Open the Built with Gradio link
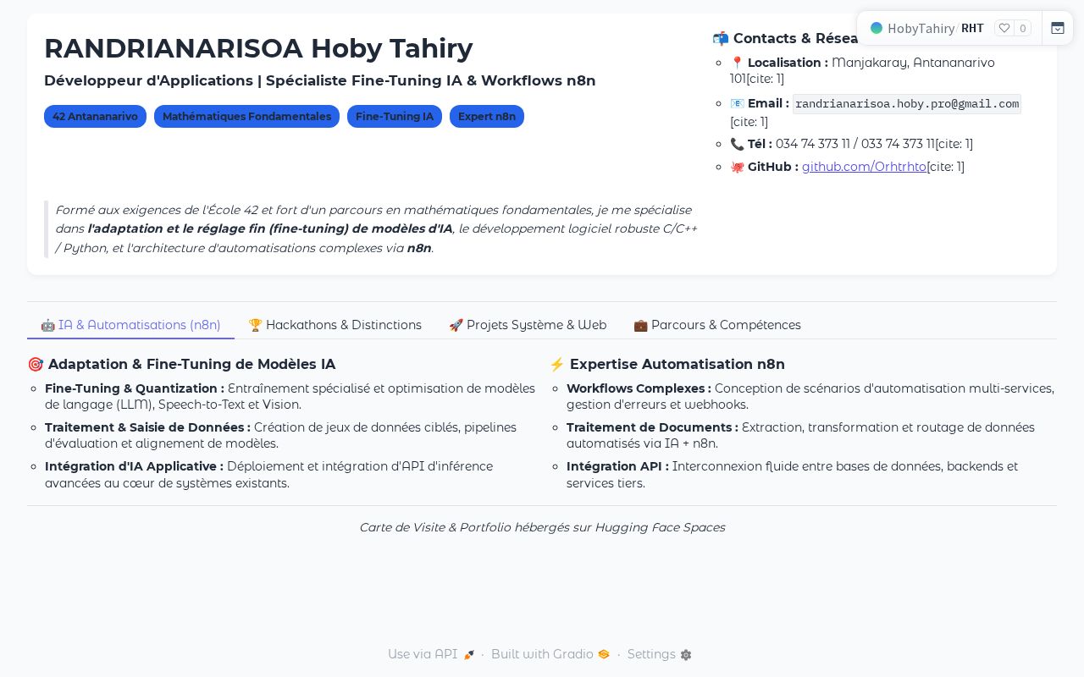 click(x=550, y=654)
